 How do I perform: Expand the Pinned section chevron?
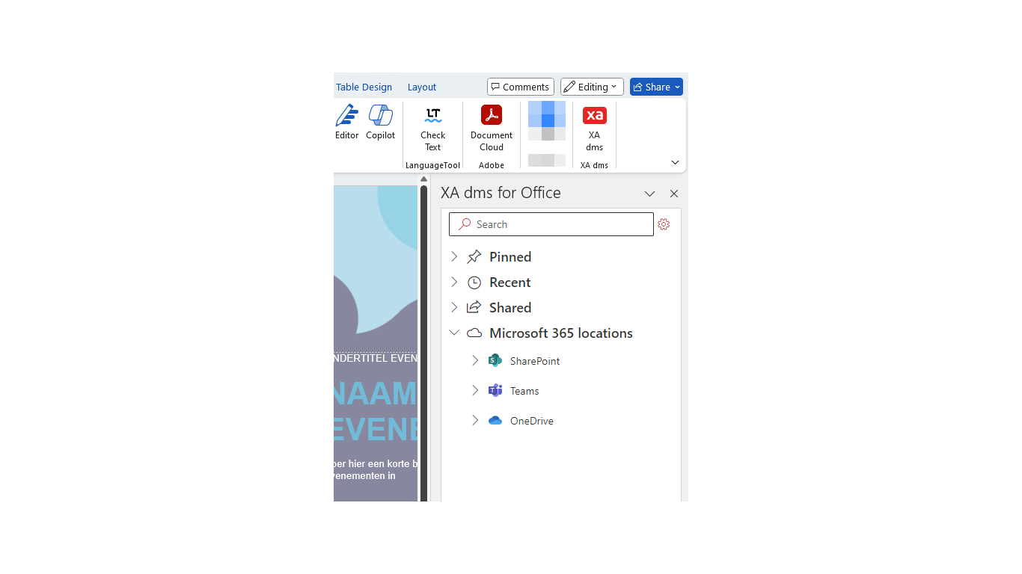454,257
